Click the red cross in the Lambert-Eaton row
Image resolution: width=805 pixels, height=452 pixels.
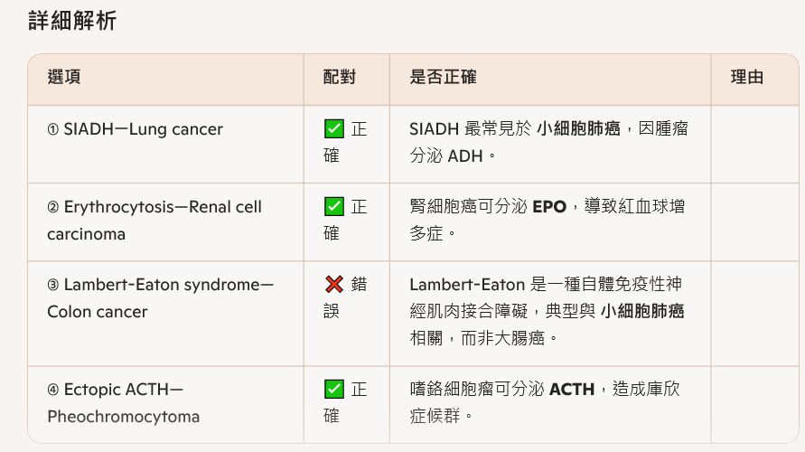point(333,285)
